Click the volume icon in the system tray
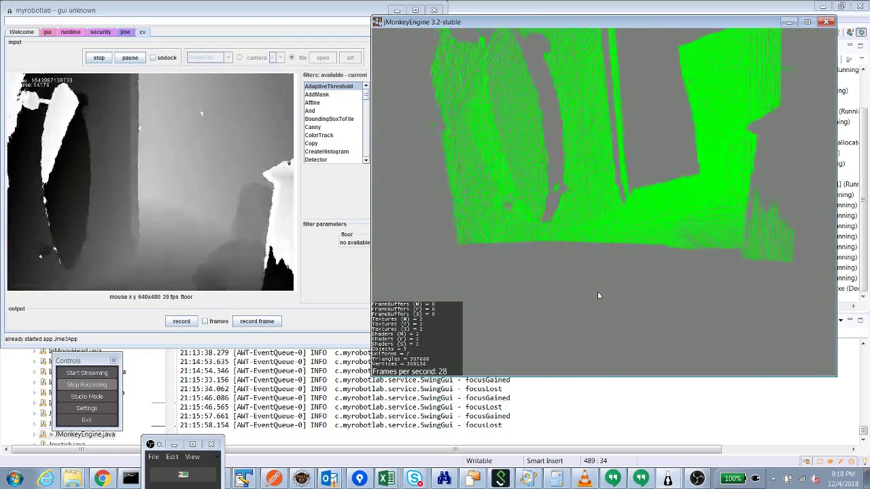The image size is (870, 489). [815, 479]
